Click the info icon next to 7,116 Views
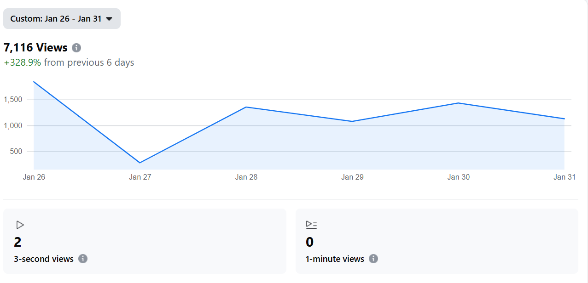Viewport: 588px width, 283px height. [76, 48]
